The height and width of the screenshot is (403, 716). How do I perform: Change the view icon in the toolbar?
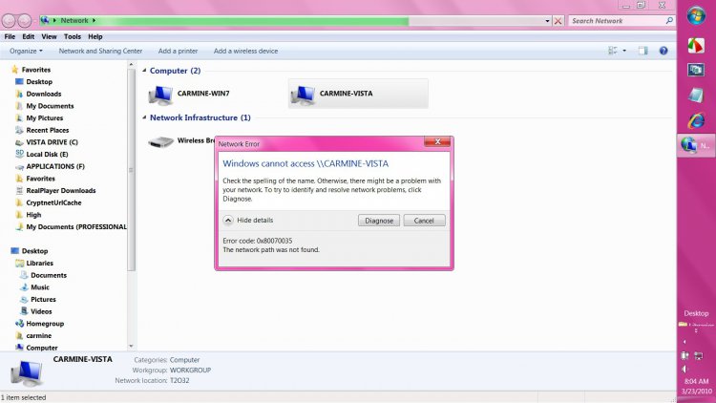[613, 51]
